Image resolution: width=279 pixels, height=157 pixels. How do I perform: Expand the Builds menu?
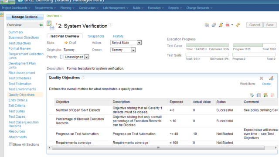coord(138,8)
